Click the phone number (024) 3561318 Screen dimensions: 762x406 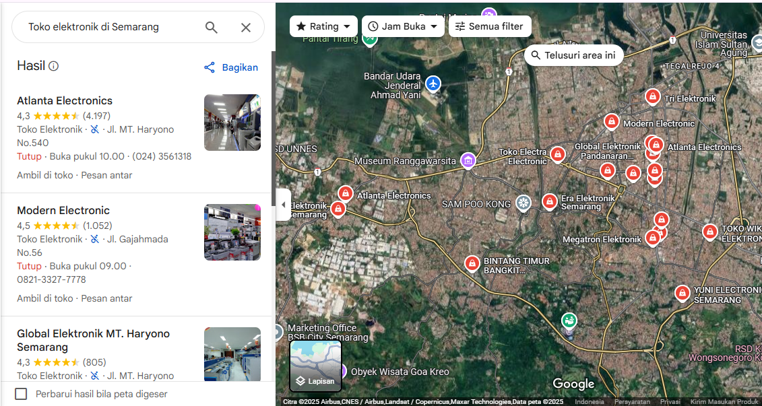coord(162,157)
